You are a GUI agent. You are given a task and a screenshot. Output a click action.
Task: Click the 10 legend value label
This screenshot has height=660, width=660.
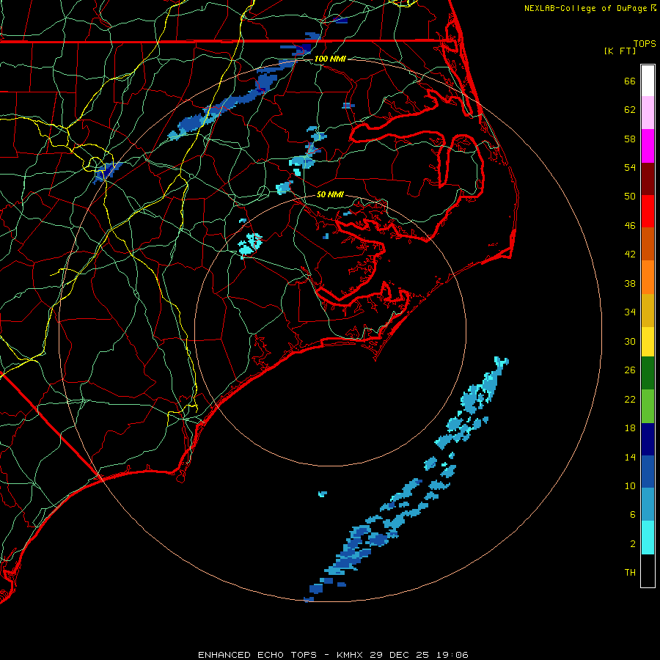[x=630, y=485]
